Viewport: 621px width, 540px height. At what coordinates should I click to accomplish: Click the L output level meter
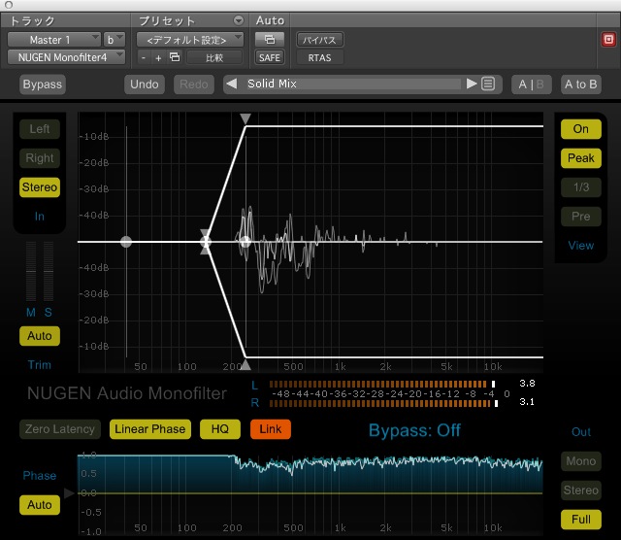[x=381, y=384]
